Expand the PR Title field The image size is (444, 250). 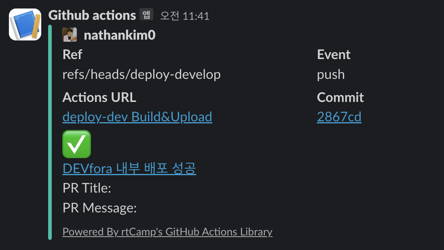click(x=87, y=188)
